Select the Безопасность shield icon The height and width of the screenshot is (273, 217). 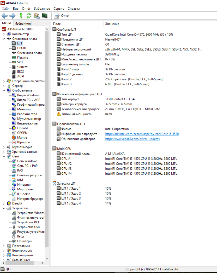[9, 250]
